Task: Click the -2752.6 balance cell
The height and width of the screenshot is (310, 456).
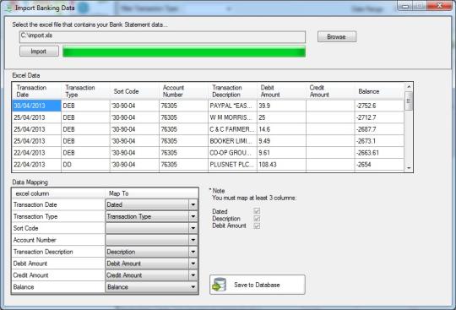Action: click(379, 106)
